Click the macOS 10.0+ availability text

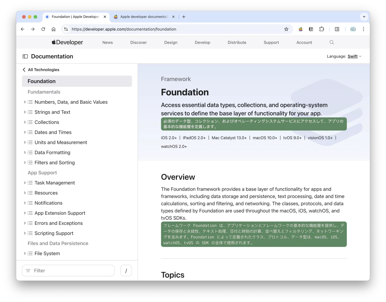click(265, 138)
